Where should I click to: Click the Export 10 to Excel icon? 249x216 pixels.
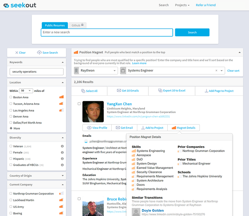click(x=160, y=90)
